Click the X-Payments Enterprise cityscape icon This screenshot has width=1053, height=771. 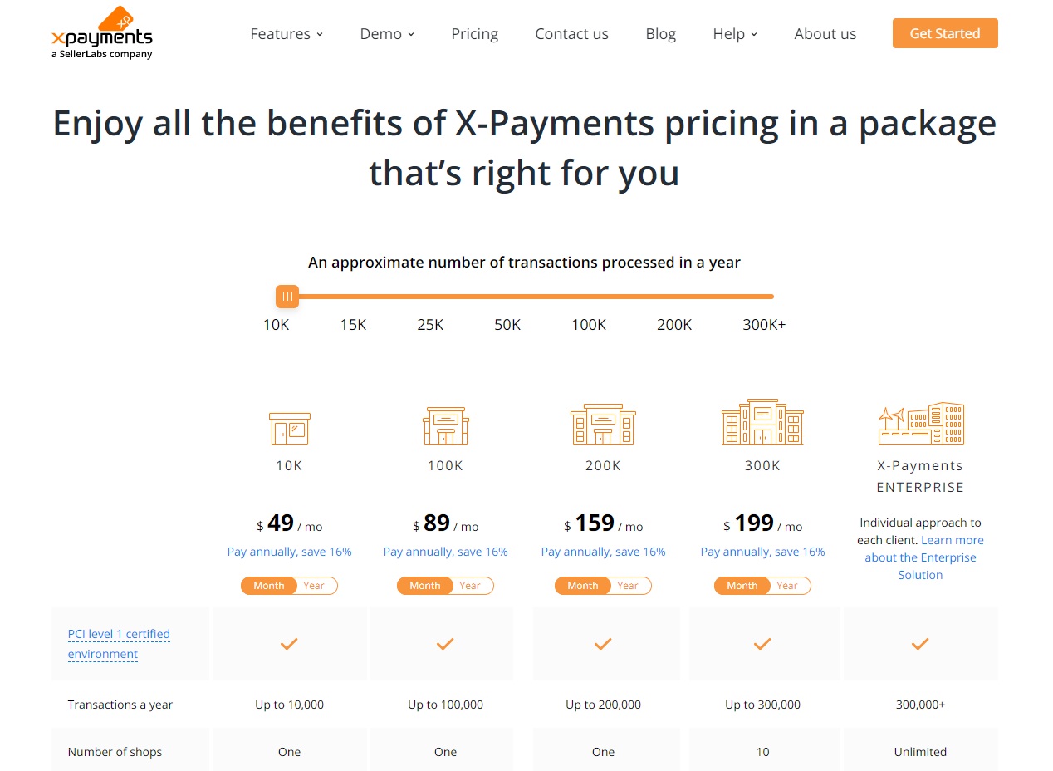click(920, 422)
